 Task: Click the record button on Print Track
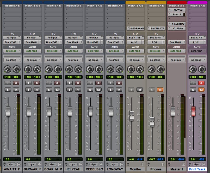pos(201,83)
